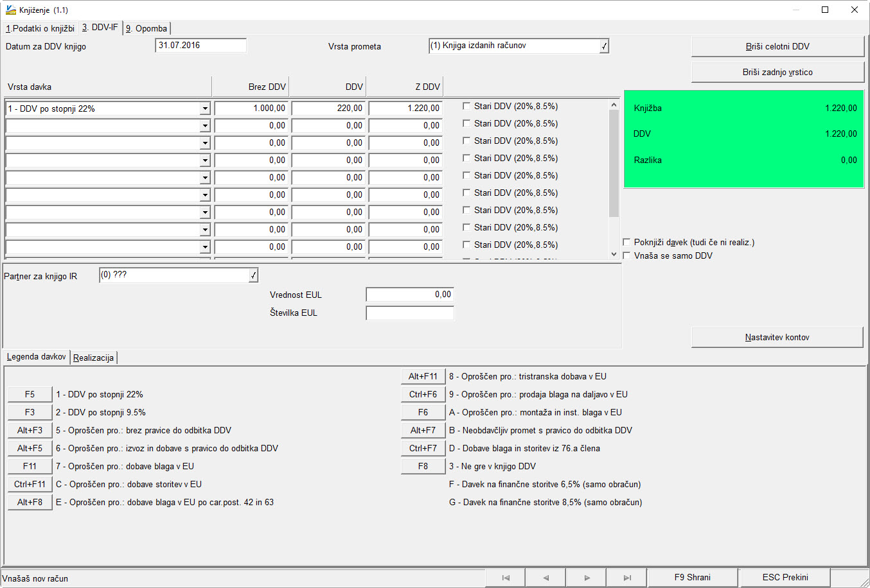This screenshot has height=588, width=870.
Task: Open the fourth row Vrsta davka dropdown
Action: [205, 160]
